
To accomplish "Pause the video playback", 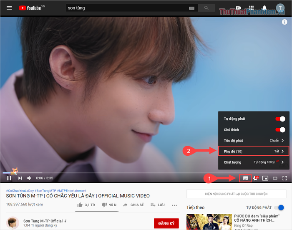I will point(9,178).
